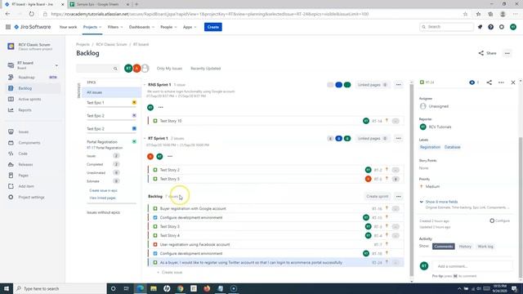
Task: Filter by orange A assignee avatar
Action: [x=136, y=69]
